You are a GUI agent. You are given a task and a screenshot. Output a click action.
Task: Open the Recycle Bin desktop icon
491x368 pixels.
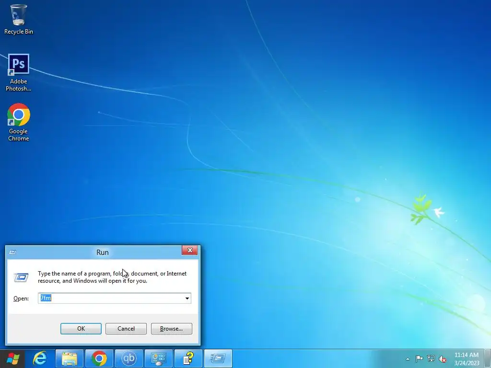click(19, 19)
